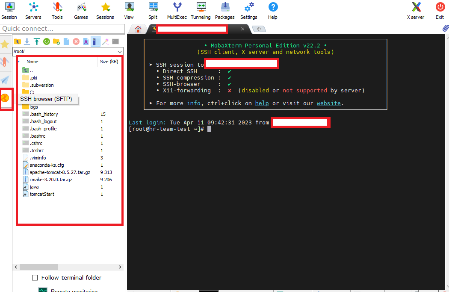The width and height of the screenshot is (449, 292).
Task: Open the Servers tool
Action: point(33,11)
